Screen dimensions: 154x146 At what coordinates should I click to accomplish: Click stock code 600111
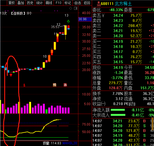(x=107, y=4)
